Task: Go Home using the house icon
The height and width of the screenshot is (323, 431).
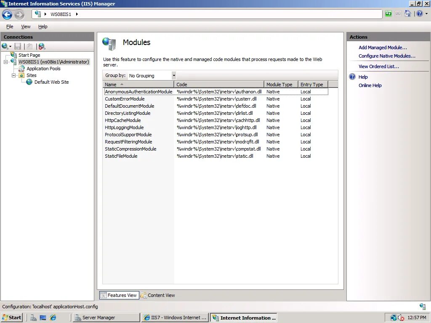Action: click(407, 14)
